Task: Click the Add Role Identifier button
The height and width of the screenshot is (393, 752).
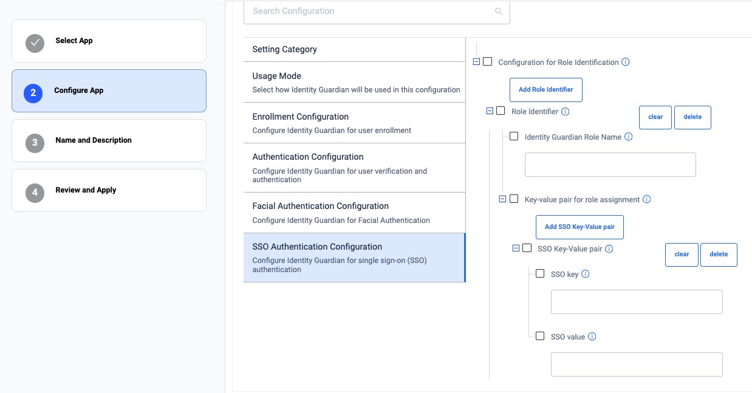Action: pyautogui.click(x=545, y=89)
